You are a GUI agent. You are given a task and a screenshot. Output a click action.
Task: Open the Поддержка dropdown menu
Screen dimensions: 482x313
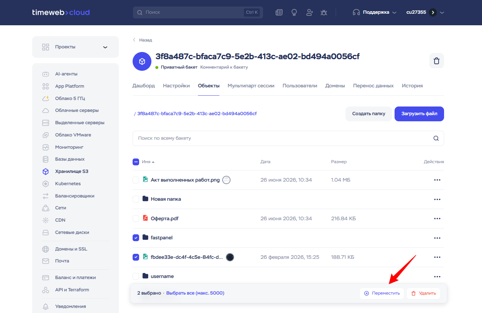pyautogui.click(x=375, y=12)
